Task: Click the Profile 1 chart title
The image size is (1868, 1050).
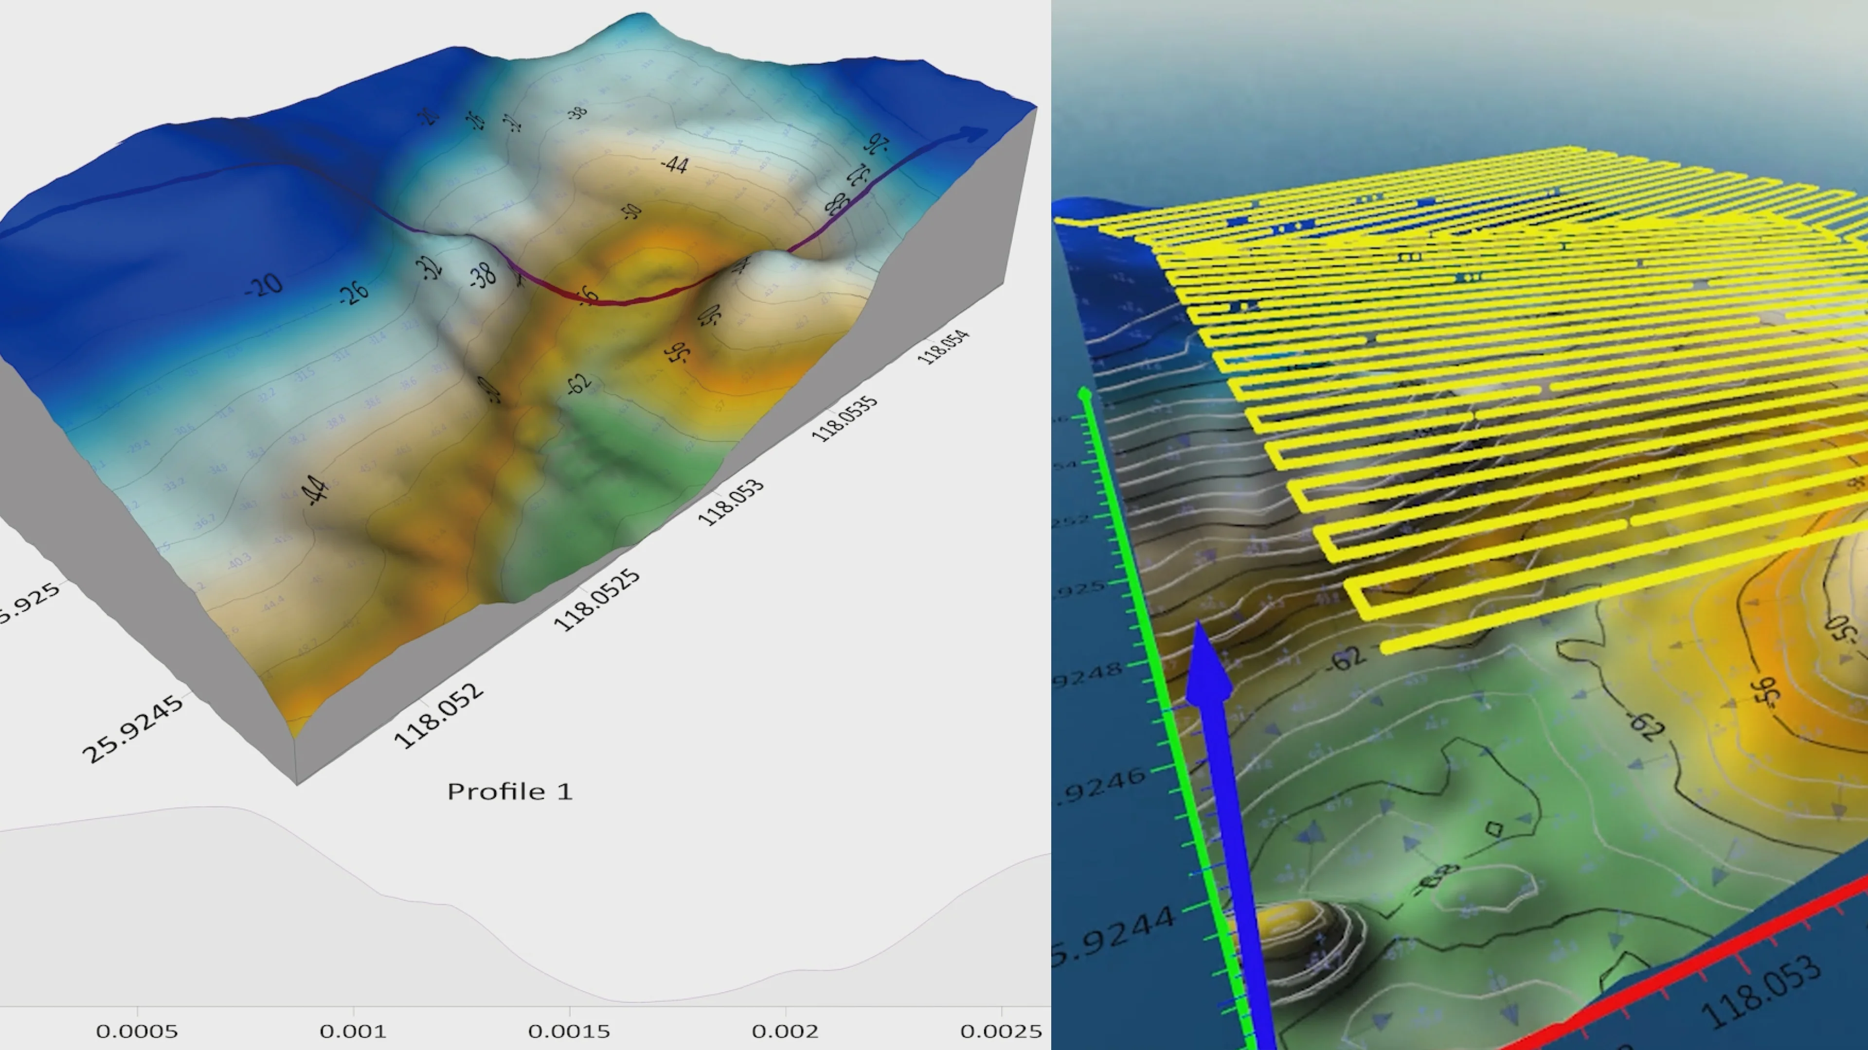Action: [510, 790]
